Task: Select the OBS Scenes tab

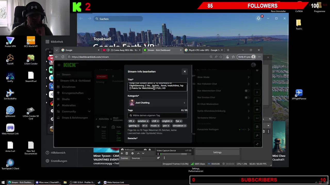Action: pos(124,158)
